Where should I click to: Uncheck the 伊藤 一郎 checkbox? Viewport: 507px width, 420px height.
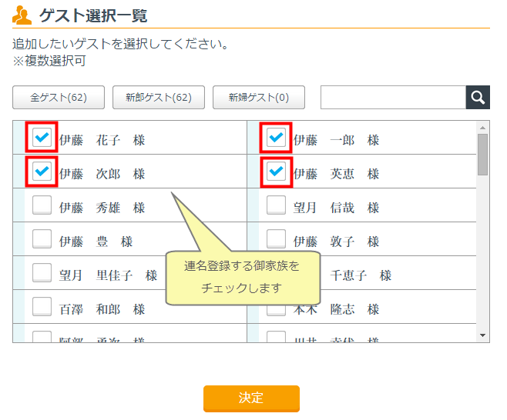click(x=276, y=138)
